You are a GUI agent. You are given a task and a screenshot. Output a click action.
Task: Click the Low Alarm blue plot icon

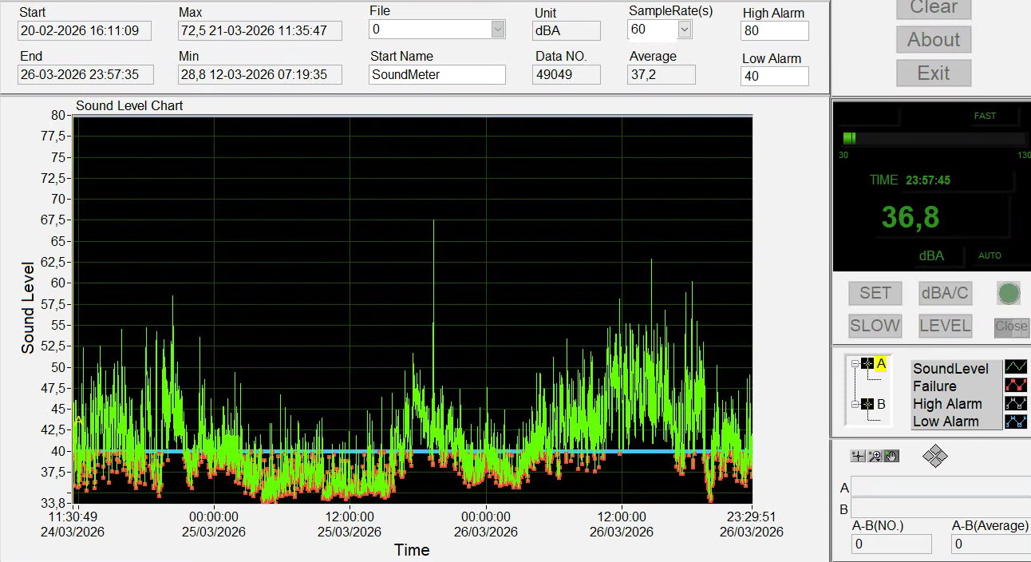coord(1016,421)
